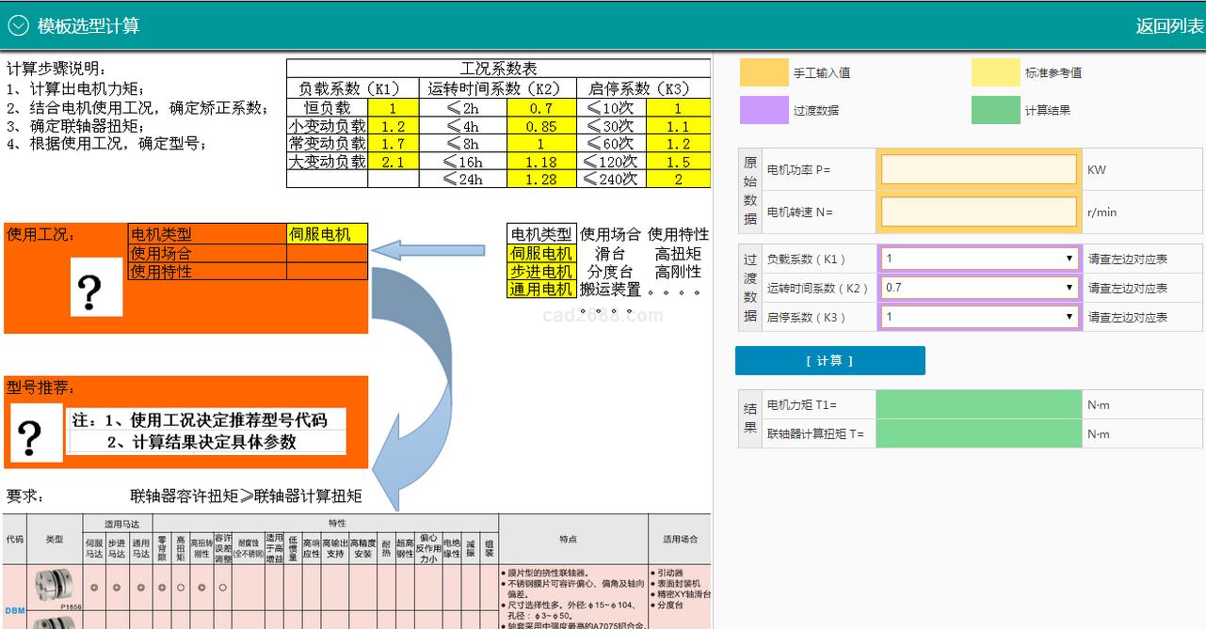Click the 电机力矩 T1 result field
Image resolution: width=1206 pixels, height=629 pixels.
coord(978,405)
